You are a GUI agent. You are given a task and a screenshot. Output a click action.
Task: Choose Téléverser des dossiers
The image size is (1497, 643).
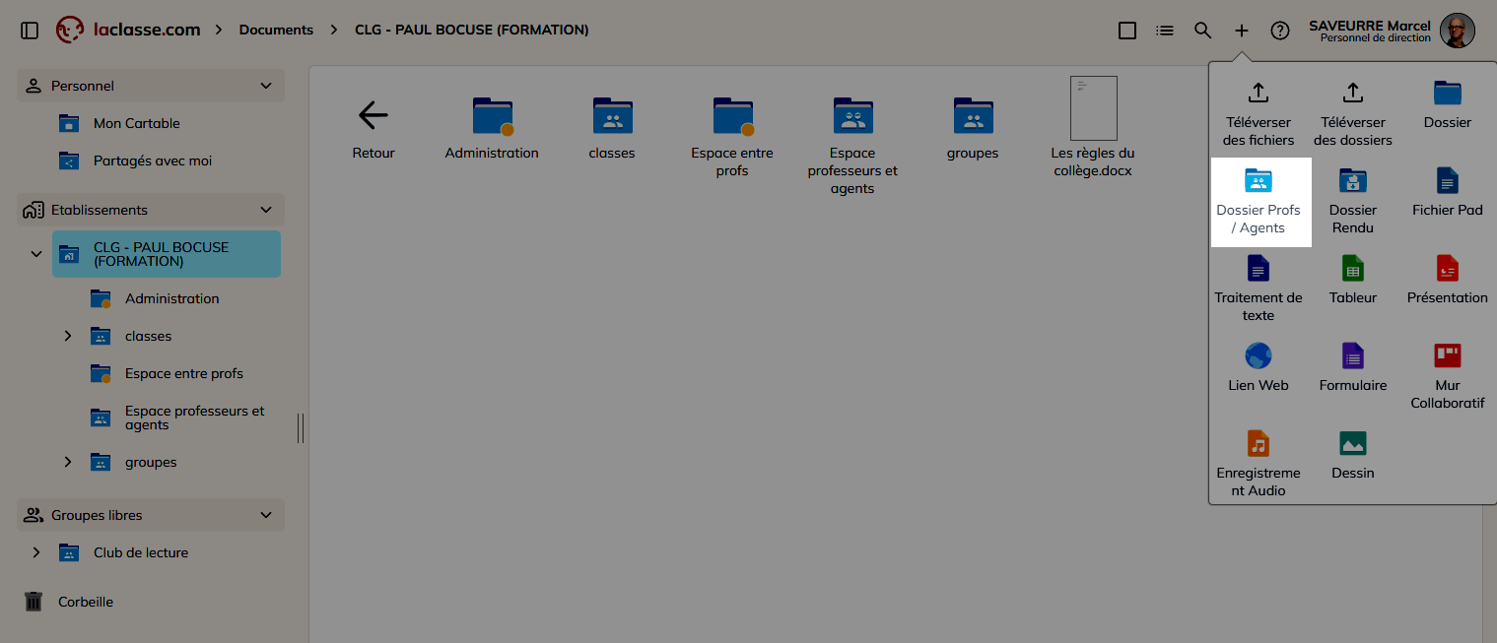tap(1353, 113)
